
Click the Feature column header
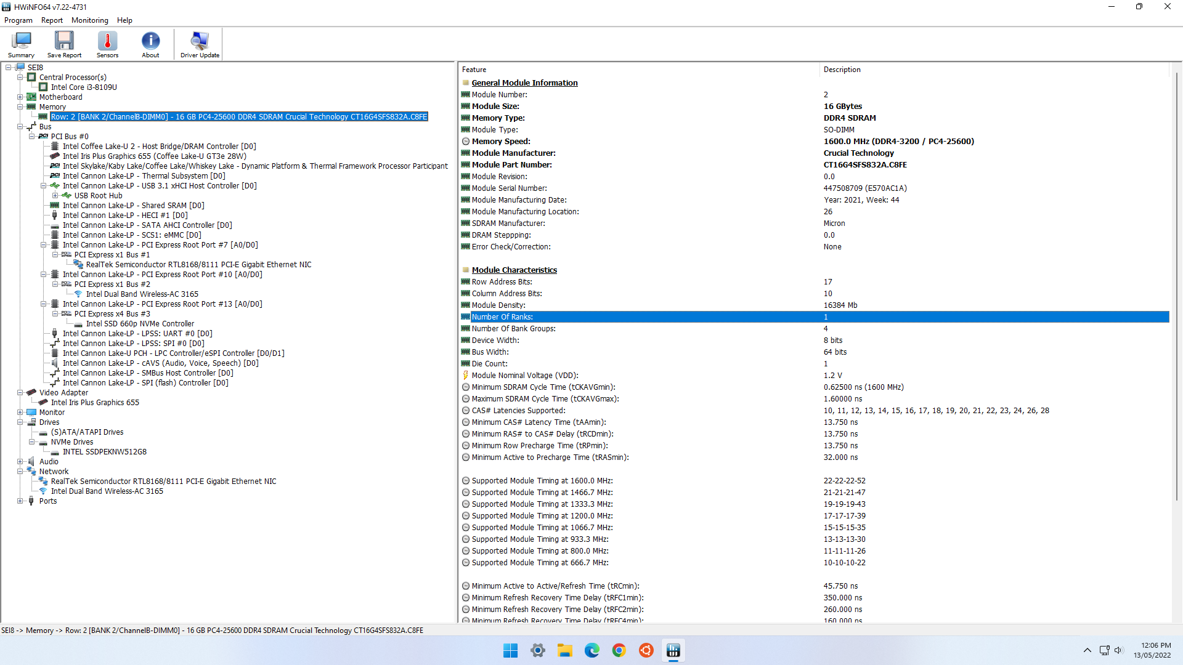pyautogui.click(x=640, y=70)
